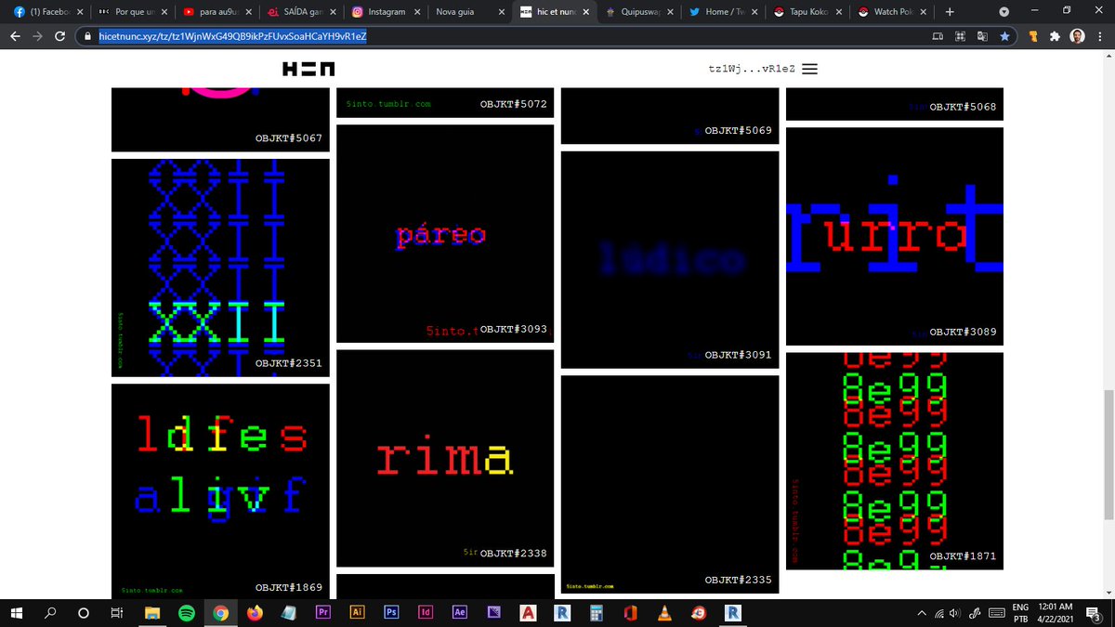
Task: Switch to the Watch Pok tab
Action: 891,12
